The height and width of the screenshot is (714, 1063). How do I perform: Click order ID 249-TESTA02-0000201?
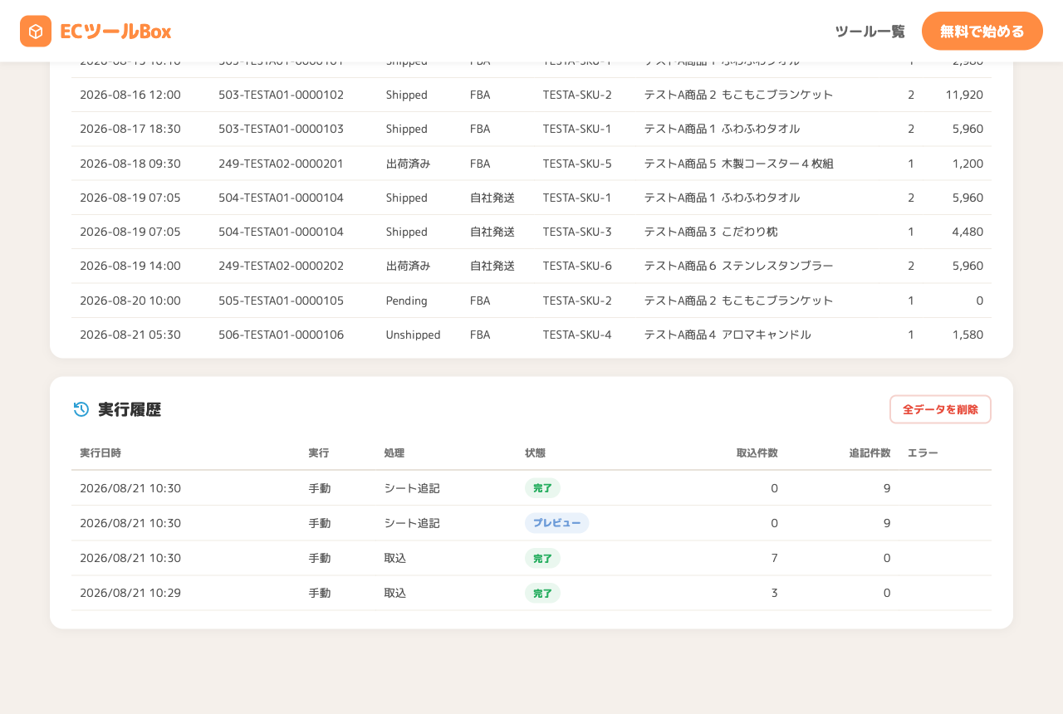point(281,164)
